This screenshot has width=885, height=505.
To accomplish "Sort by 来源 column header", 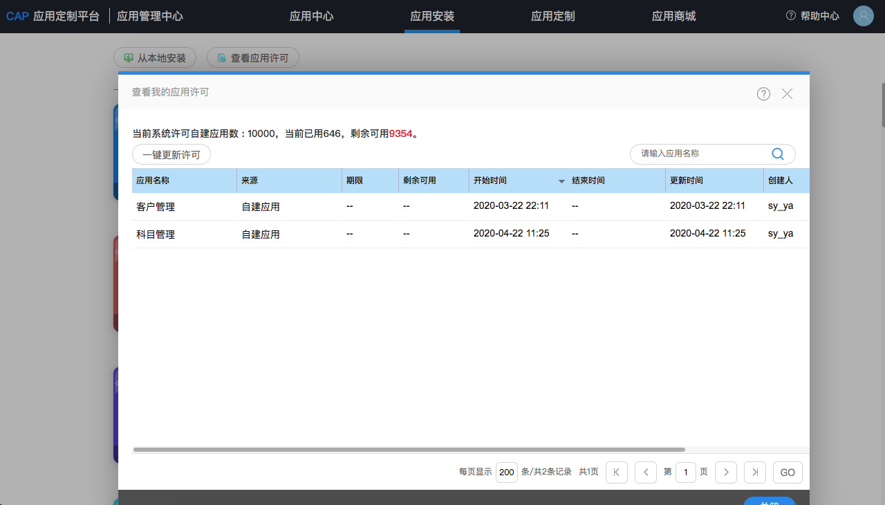I will 290,181.
